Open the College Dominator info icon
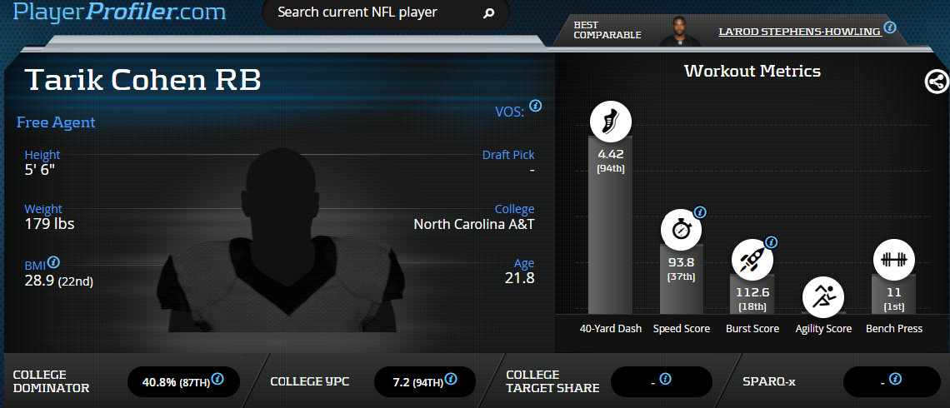Image resolution: width=950 pixels, height=408 pixels. pos(217,379)
